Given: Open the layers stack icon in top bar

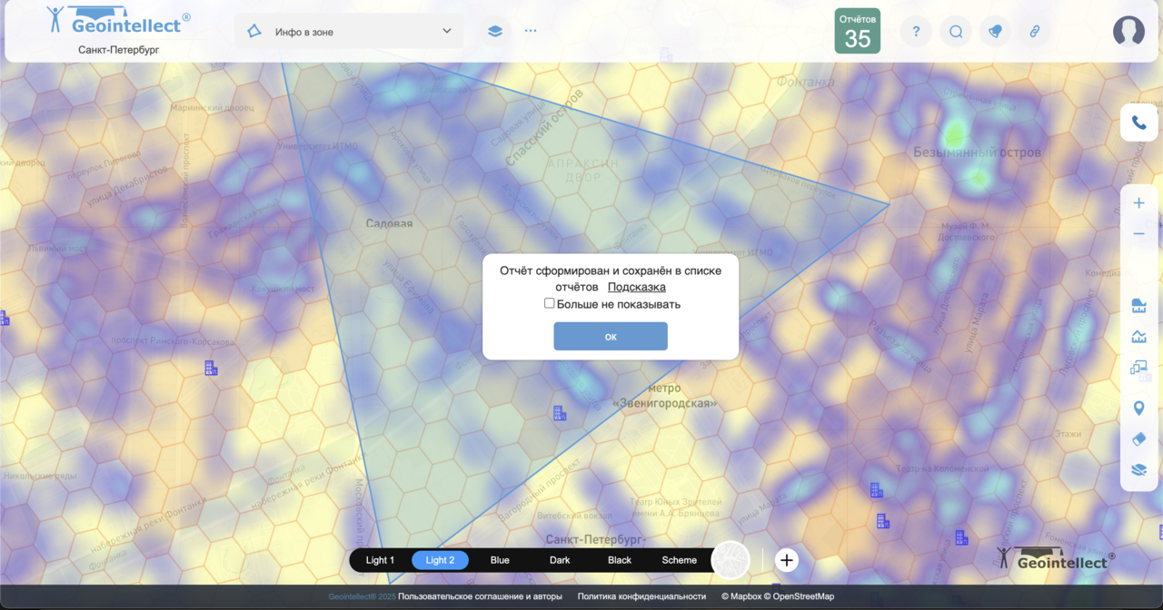Looking at the screenshot, I should point(494,31).
